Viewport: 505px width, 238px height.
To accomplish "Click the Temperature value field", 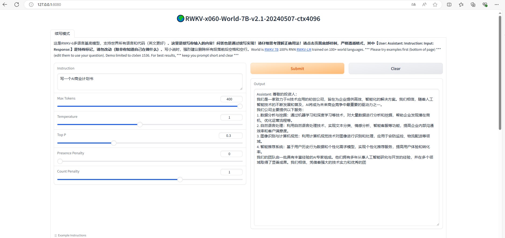I will click(x=231, y=117).
